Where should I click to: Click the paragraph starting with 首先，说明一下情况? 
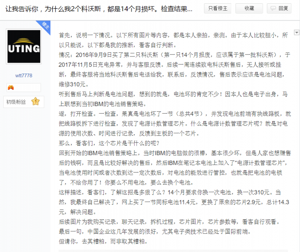click(173, 40)
